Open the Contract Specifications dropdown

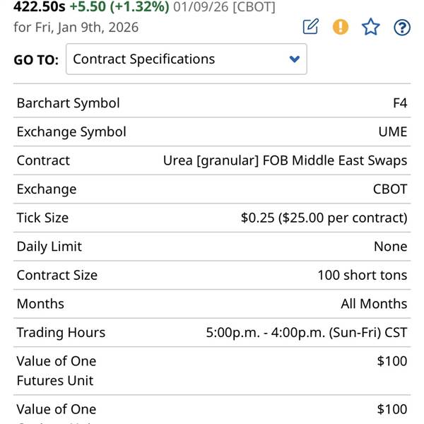coord(186,59)
